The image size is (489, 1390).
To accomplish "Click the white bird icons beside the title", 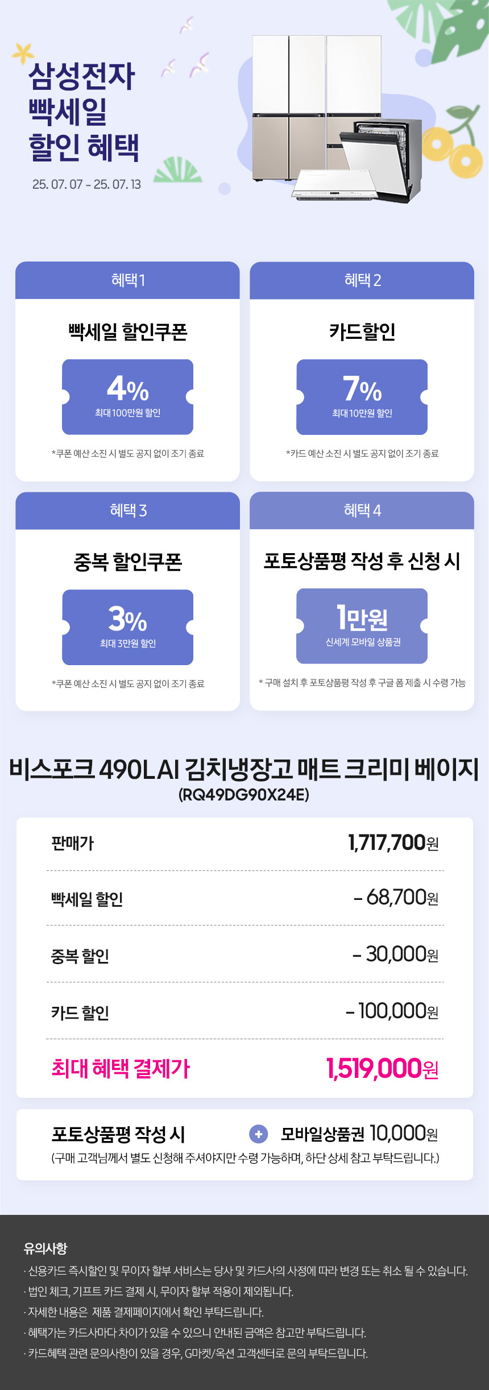I will click(x=187, y=48).
